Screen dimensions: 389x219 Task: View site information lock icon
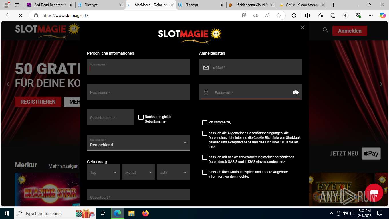36,15
